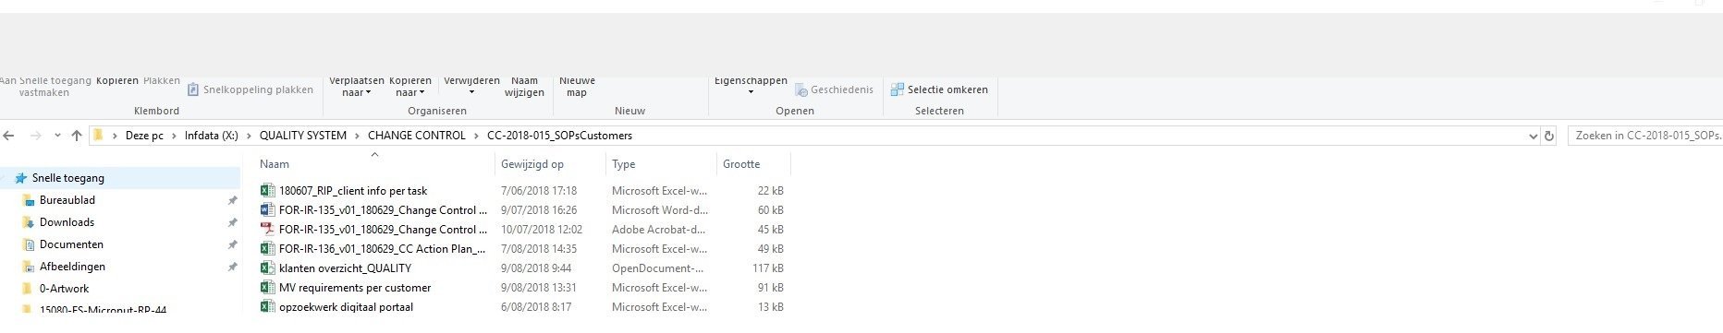The image size is (1723, 333).
Task: Click Excel icon of 180607_RIP_client info per task
Action: pos(267,191)
